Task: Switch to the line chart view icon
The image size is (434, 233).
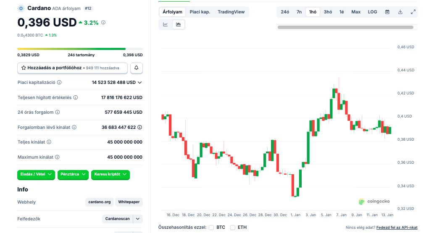Action: [x=166, y=25]
